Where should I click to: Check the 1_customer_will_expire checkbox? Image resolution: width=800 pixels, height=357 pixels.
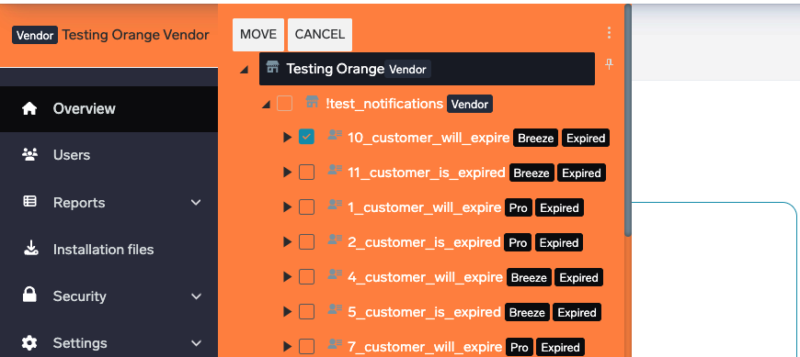[306, 207]
